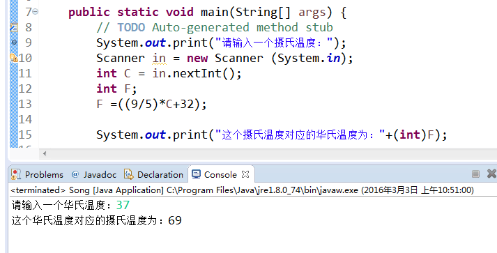Click the Declaration tab icon
Image resolution: width=497 pixels, height=253 pixels.
[128, 174]
